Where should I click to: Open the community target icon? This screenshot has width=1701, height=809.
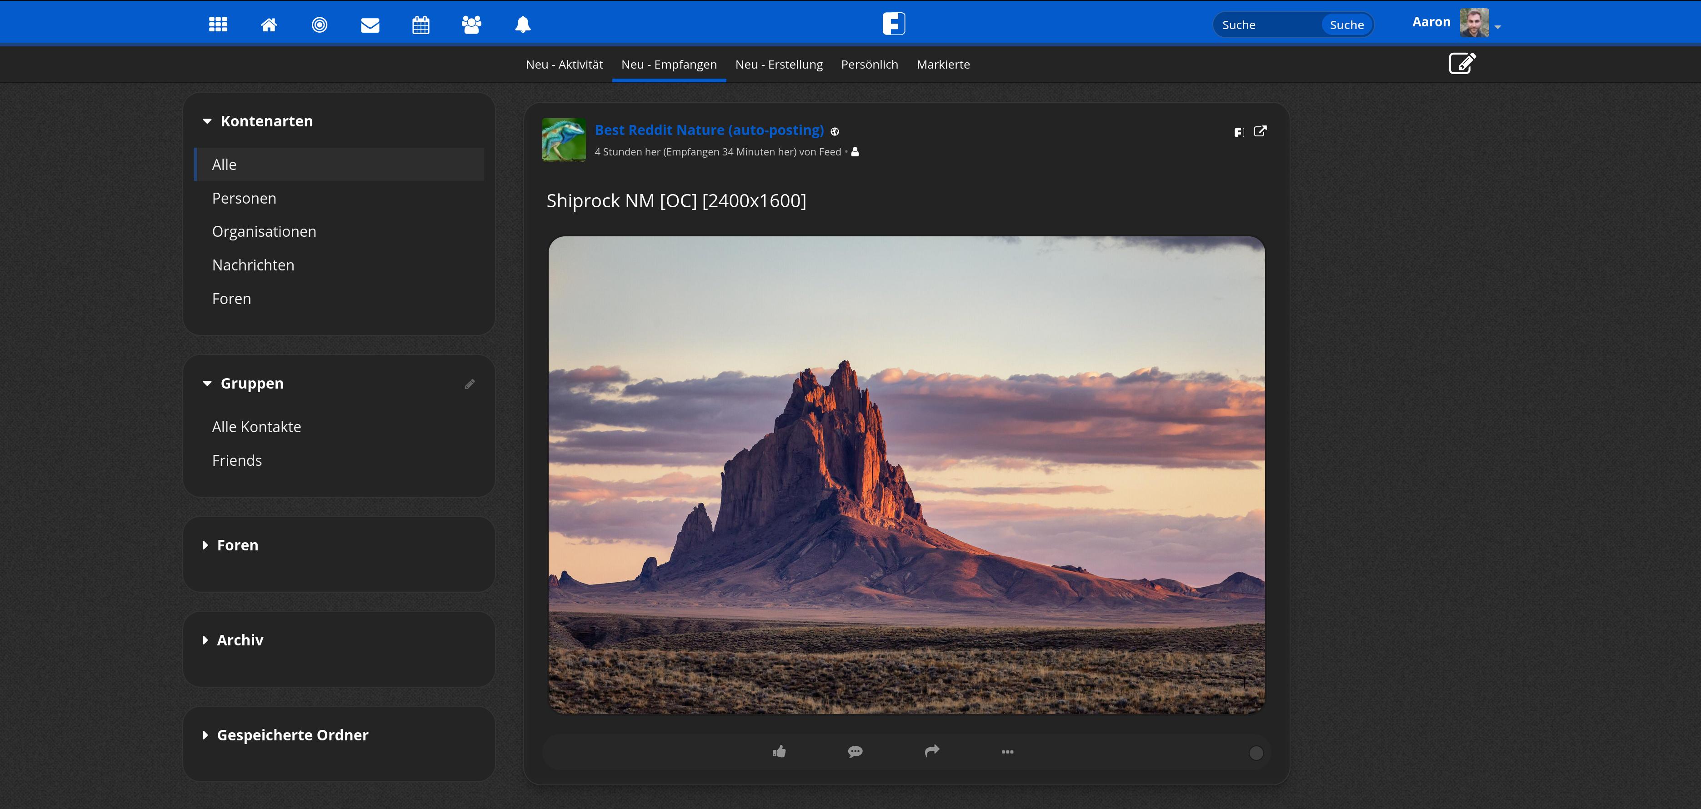(x=320, y=25)
